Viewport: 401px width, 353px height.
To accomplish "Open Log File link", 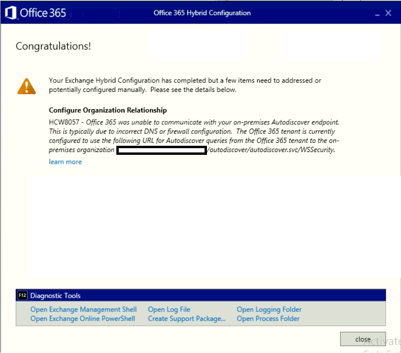I will coord(169,309).
